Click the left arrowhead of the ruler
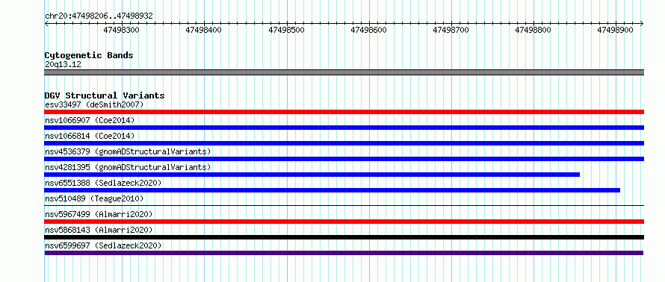 coord(46,23)
